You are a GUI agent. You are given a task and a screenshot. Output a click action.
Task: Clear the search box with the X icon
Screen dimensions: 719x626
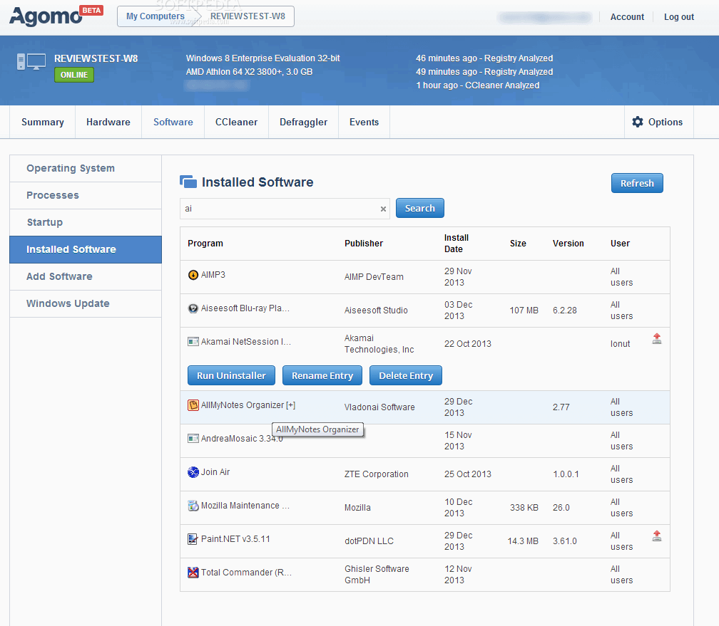[x=383, y=209]
